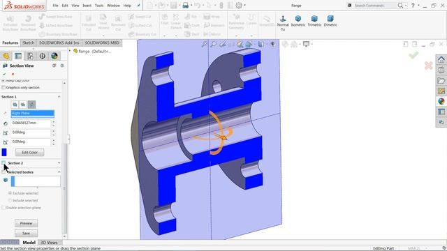Expand the flange tree node arrow
The width and height of the screenshot is (447, 251).
pyautogui.click(x=70, y=51)
